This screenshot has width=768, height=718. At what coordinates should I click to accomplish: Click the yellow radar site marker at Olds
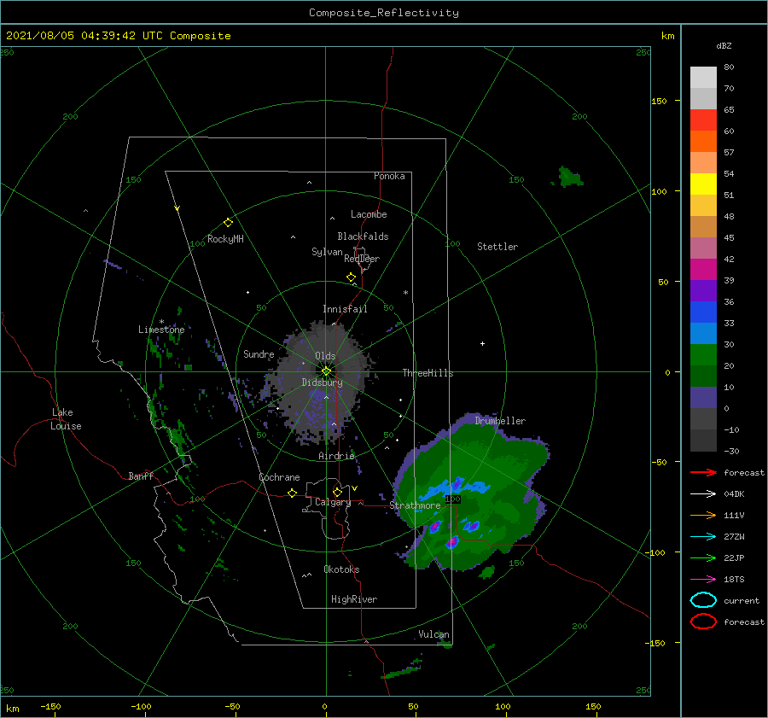click(326, 371)
